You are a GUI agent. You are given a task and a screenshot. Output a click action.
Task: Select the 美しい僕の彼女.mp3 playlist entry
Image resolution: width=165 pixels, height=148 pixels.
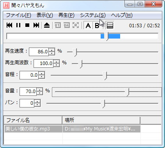click(x=34, y=129)
